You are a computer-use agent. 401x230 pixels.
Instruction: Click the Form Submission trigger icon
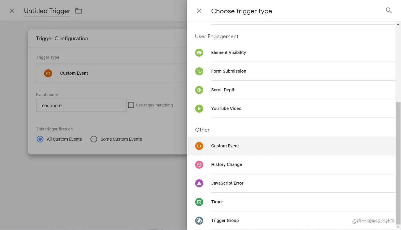point(199,71)
